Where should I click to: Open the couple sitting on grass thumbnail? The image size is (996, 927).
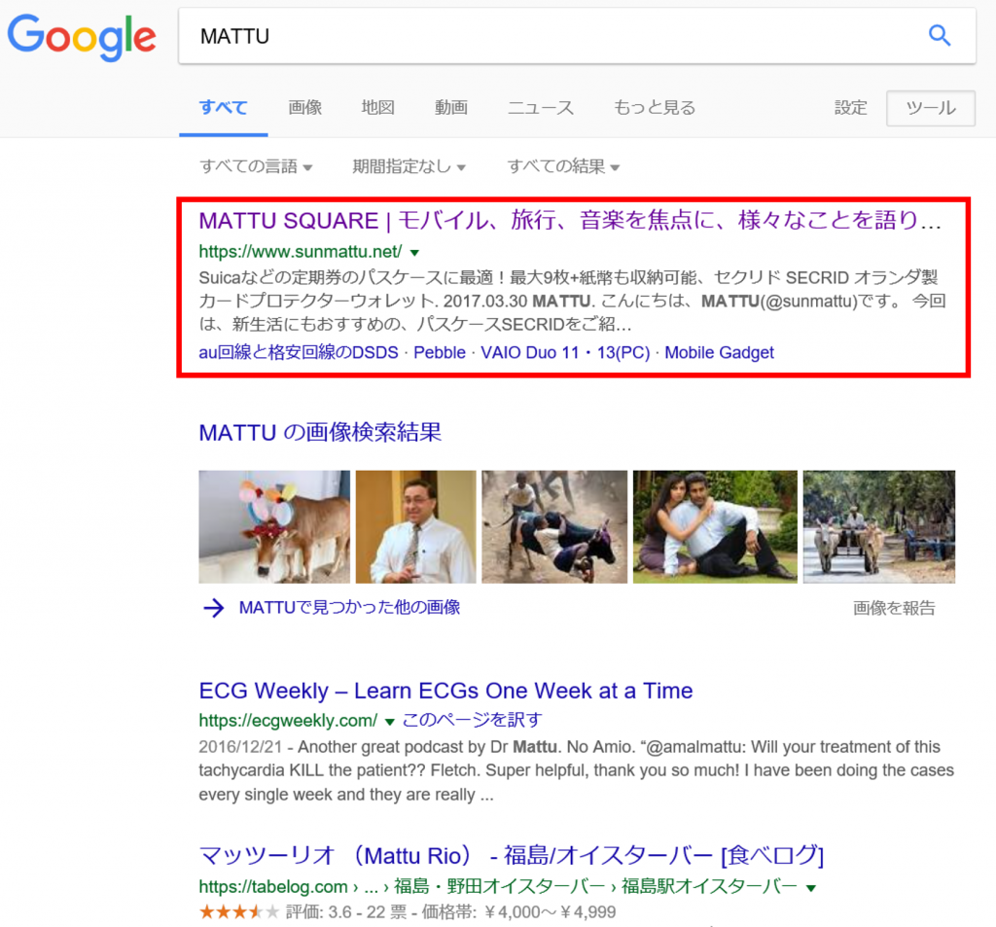pos(715,526)
